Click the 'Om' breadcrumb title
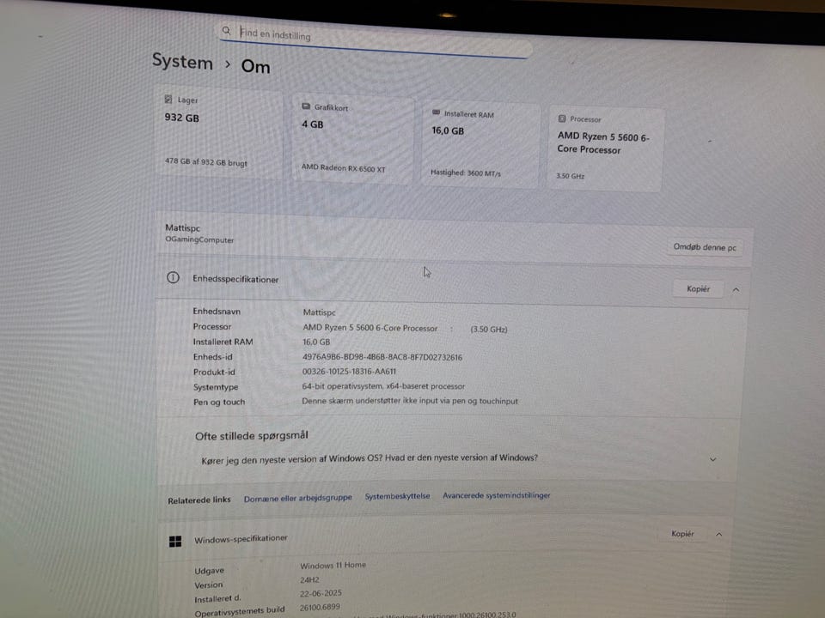 click(256, 67)
